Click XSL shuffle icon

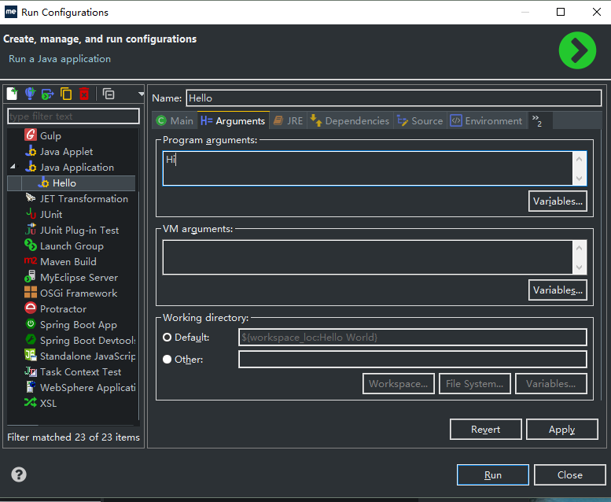31,403
